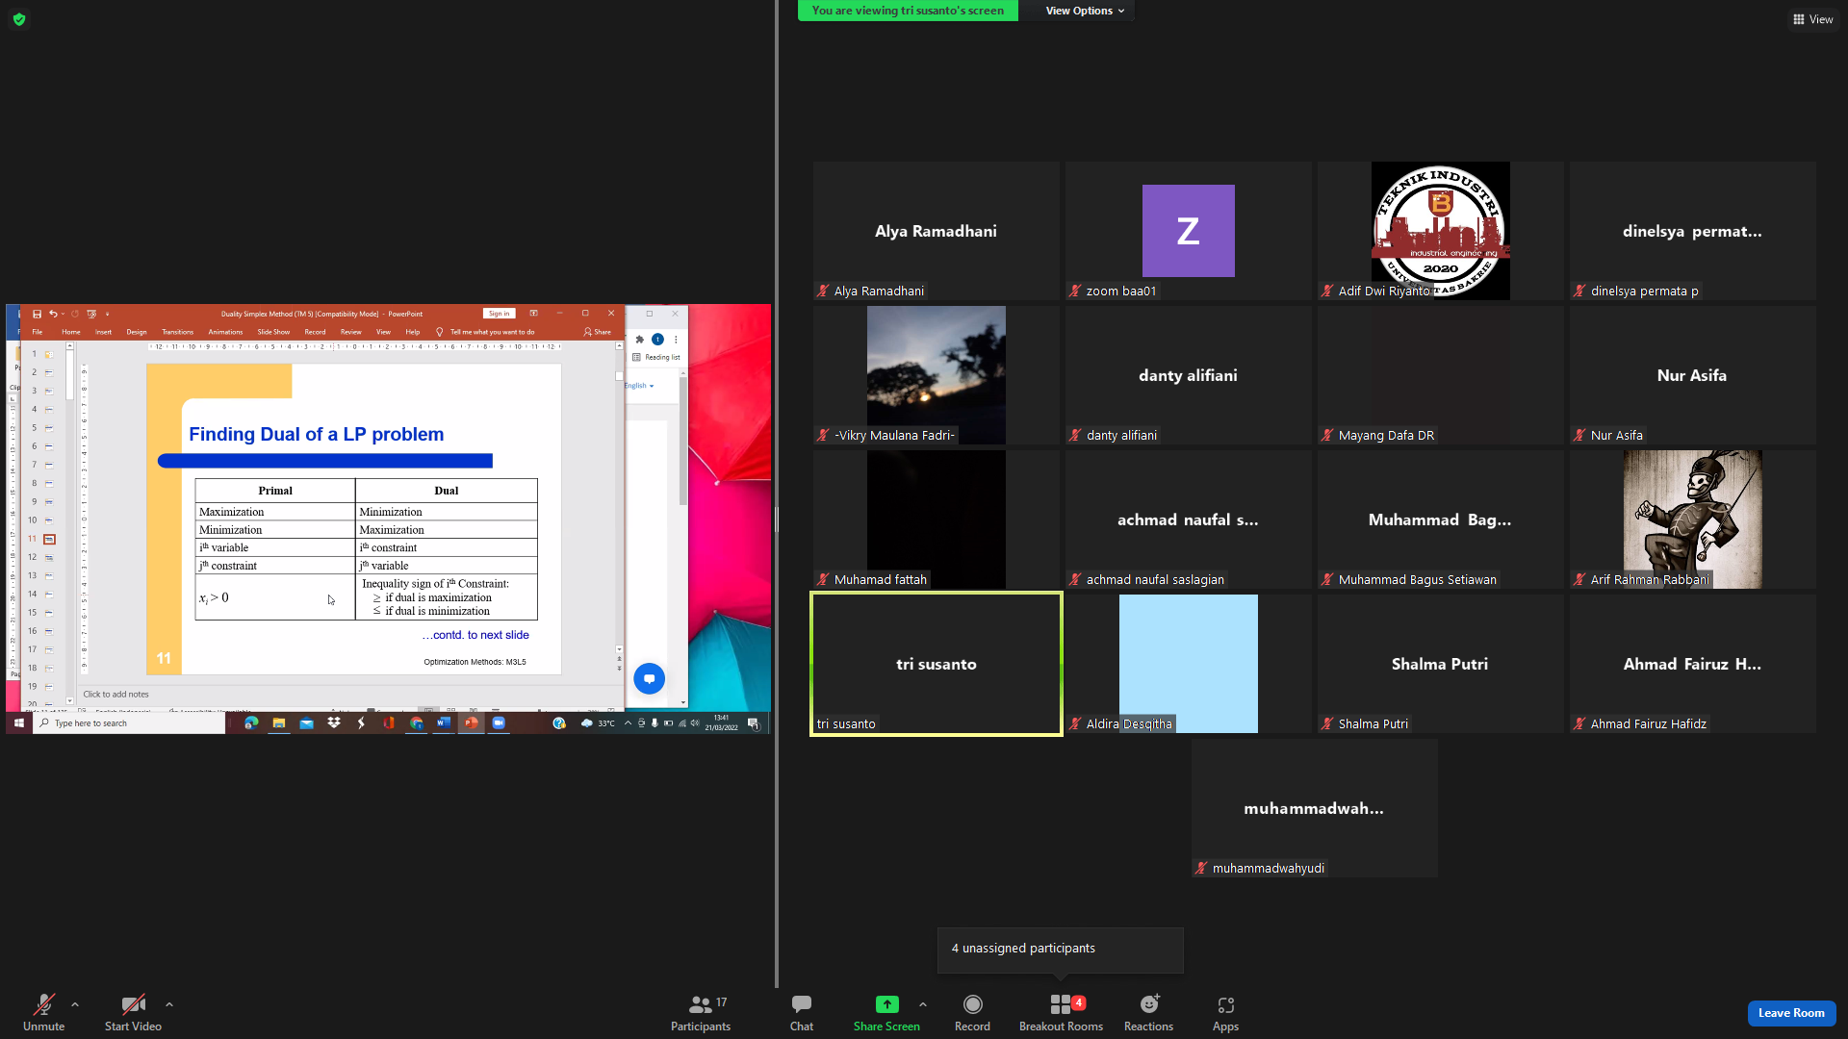This screenshot has height=1039, width=1848.
Task: Click the green encryption shield icon
Action: pyautogui.click(x=19, y=19)
